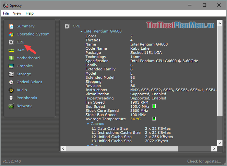Collapse the Intel Pentium G4600 tree node
The image size is (227, 166).
[81, 31]
